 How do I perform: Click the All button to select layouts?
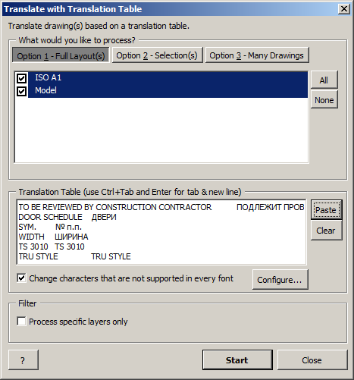324,80
